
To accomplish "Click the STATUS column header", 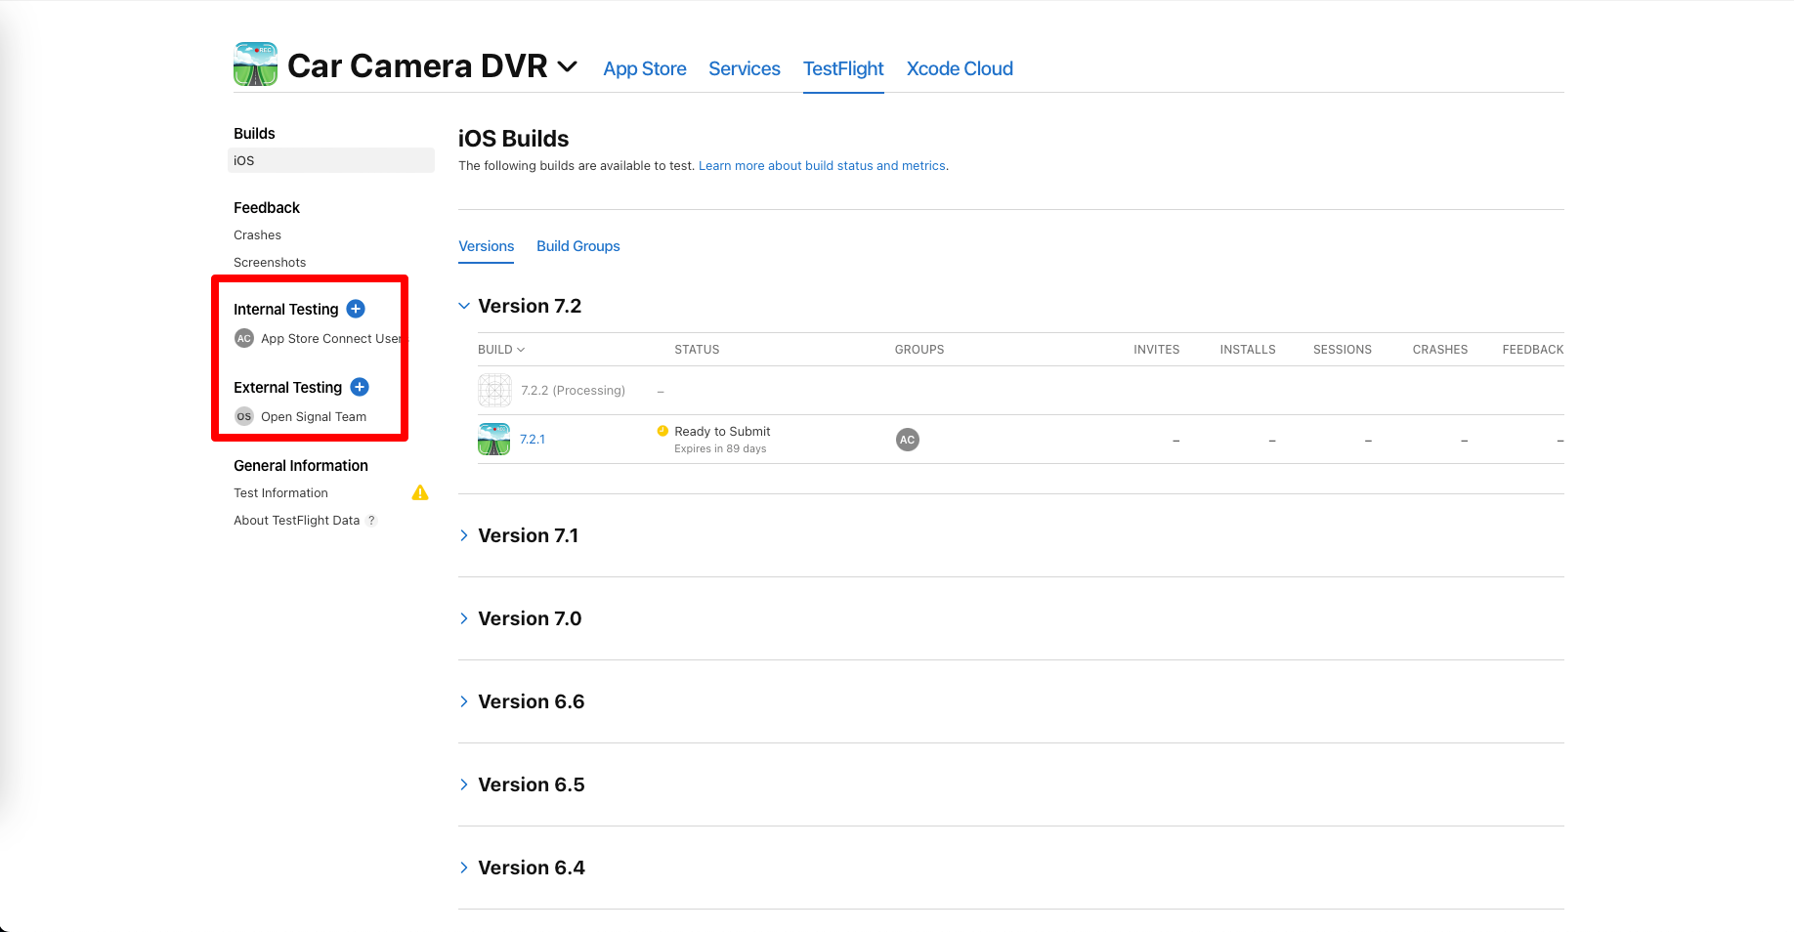I will tap(697, 350).
